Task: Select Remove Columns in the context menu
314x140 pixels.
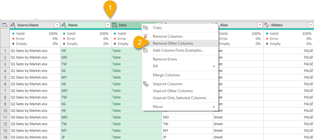Action: click(167, 36)
